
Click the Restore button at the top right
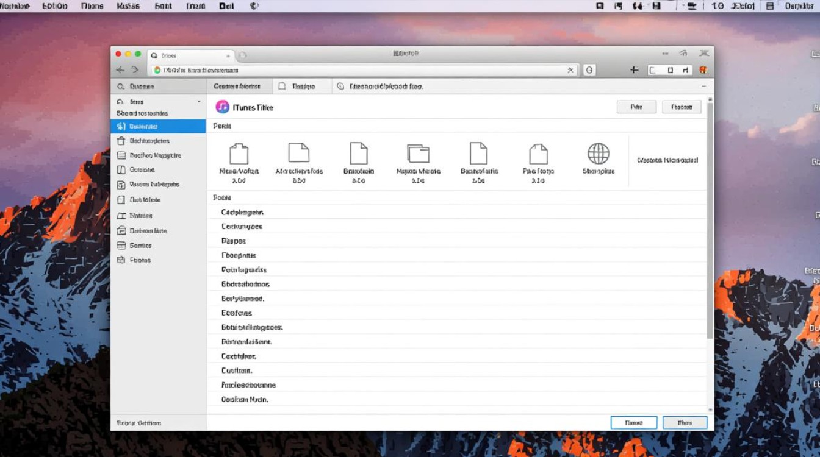(x=682, y=107)
